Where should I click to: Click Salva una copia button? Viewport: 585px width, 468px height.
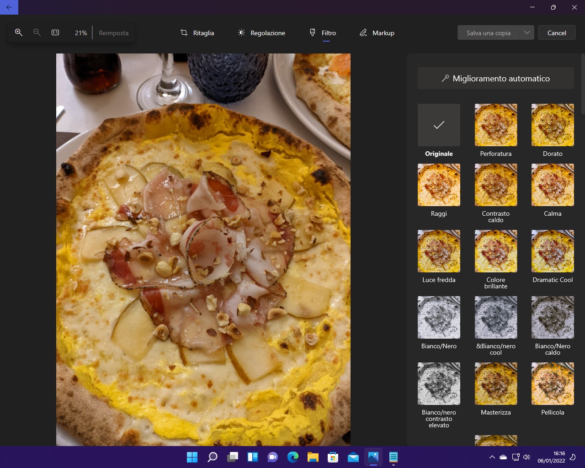489,33
